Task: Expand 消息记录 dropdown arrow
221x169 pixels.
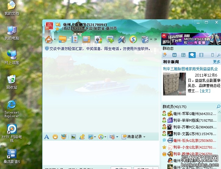Action: [x=144, y=137]
